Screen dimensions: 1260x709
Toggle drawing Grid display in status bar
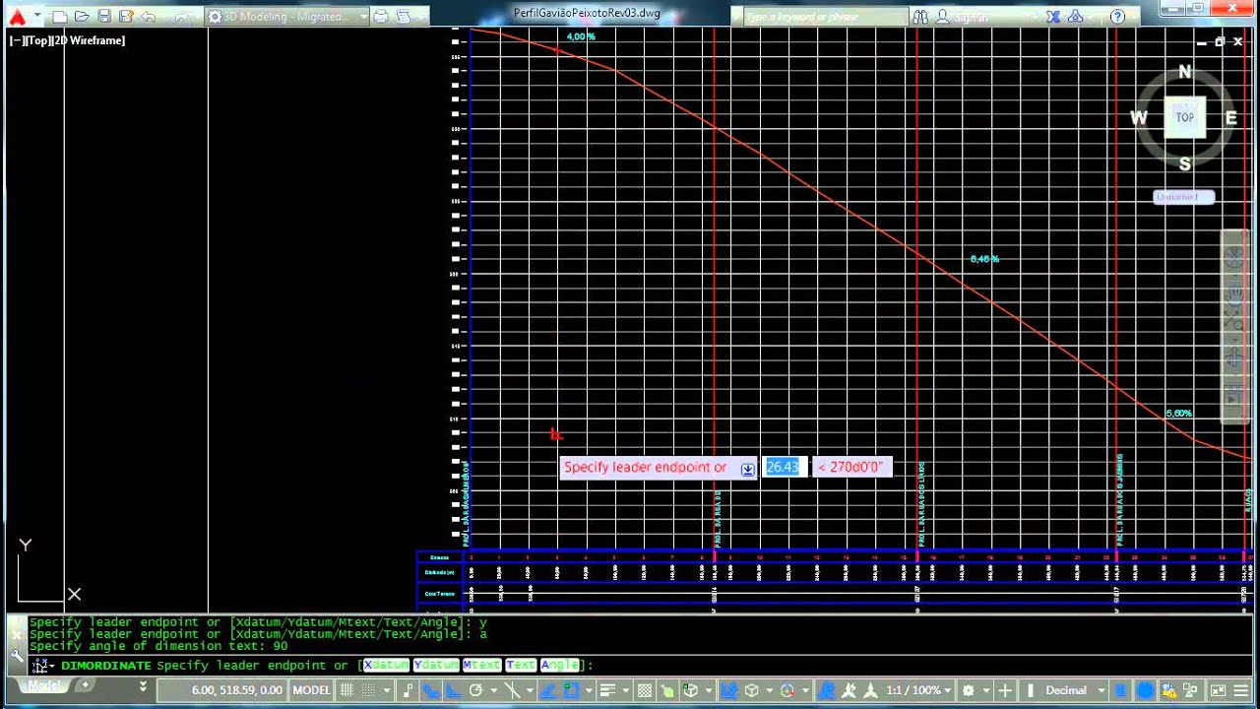pyautogui.click(x=346, y=690)
